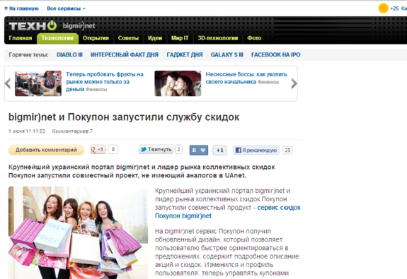The image size is (407, 279).
Task: Click the shopping women article image
Action: [78, 232]
